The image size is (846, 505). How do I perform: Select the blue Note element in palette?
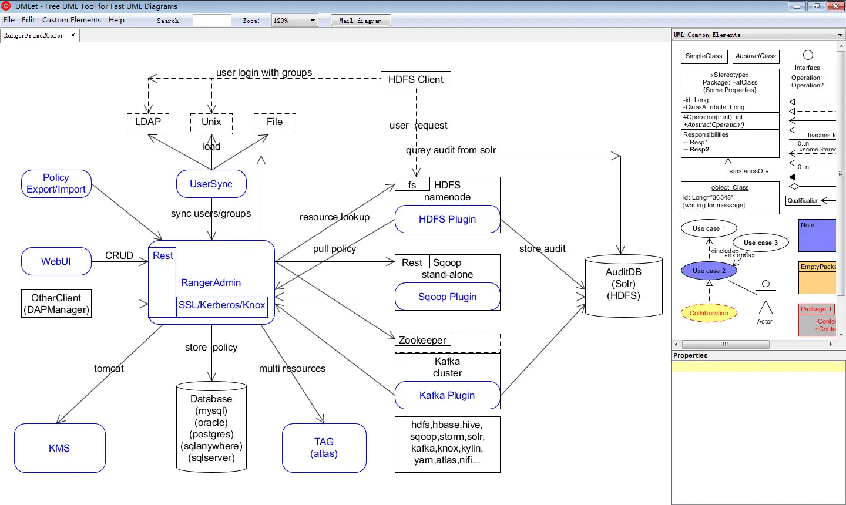click(817, 235)
